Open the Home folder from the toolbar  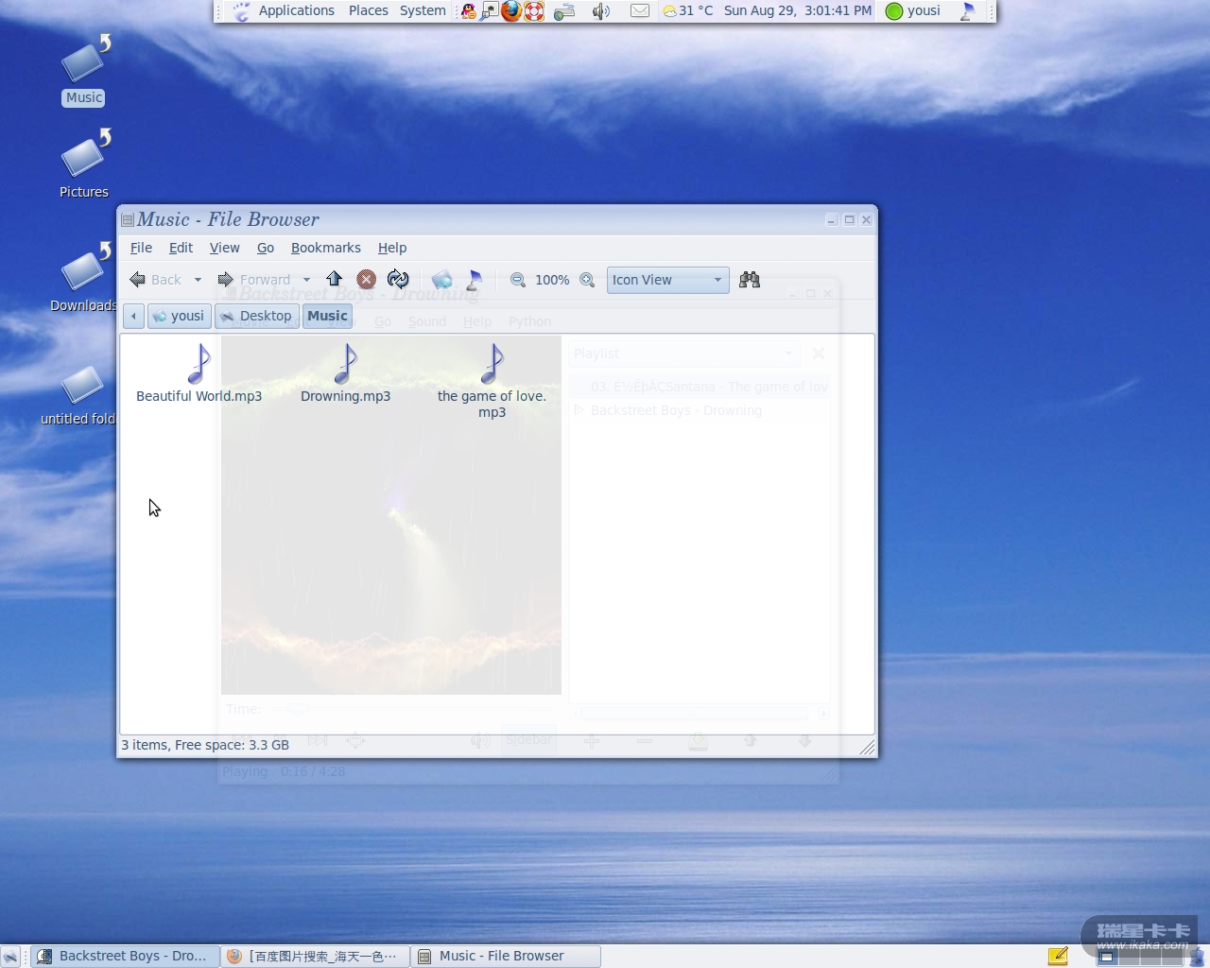441,279
